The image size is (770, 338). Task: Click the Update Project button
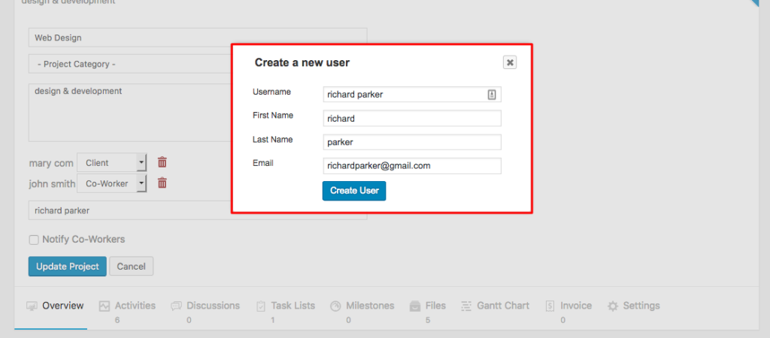(67, 267)
